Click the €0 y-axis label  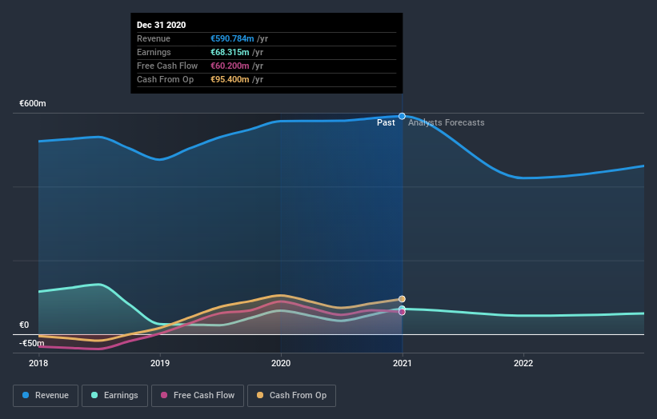coord(24,325)
